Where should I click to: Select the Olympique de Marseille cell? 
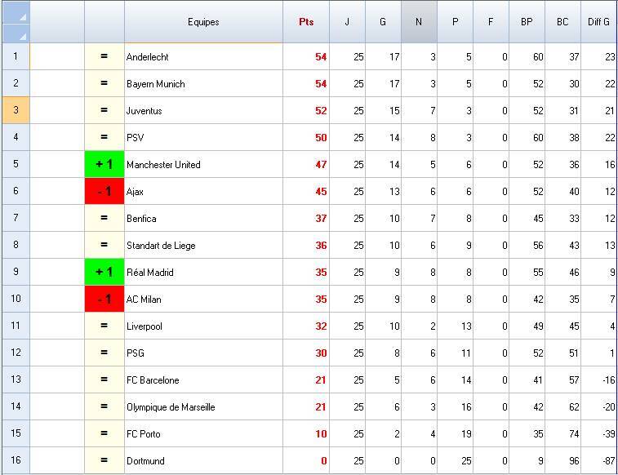pyautogui.click(x=203, y=407)
